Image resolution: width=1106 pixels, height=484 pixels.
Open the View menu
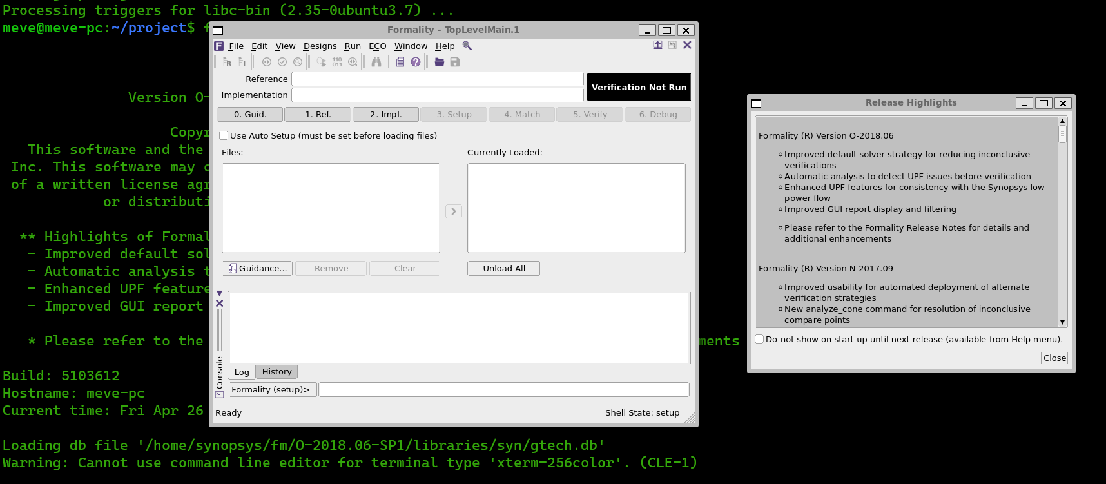[285, 46]
